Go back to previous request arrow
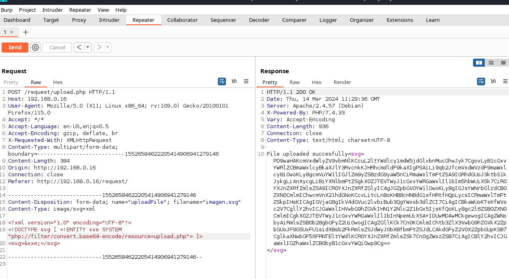 tap(79, 47)
